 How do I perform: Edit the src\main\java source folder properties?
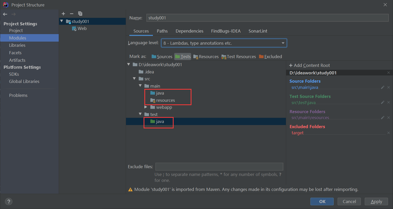coord(382,87)
